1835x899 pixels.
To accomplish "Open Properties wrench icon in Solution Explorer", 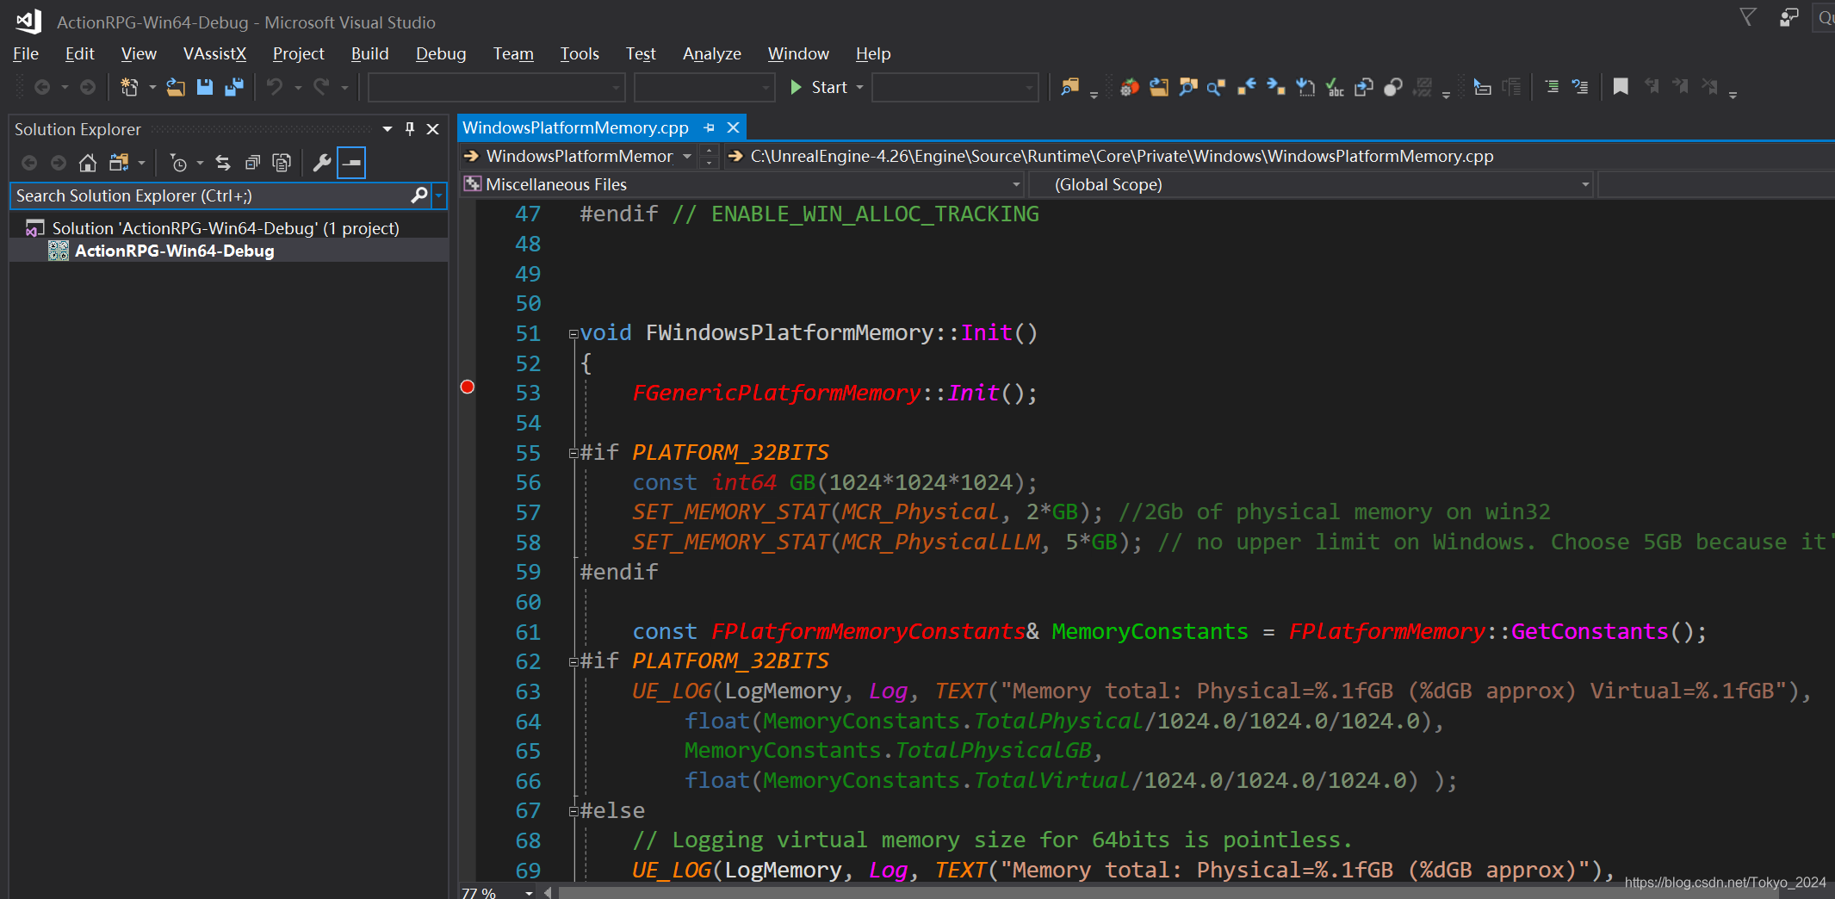I will [x=322, y=163].
